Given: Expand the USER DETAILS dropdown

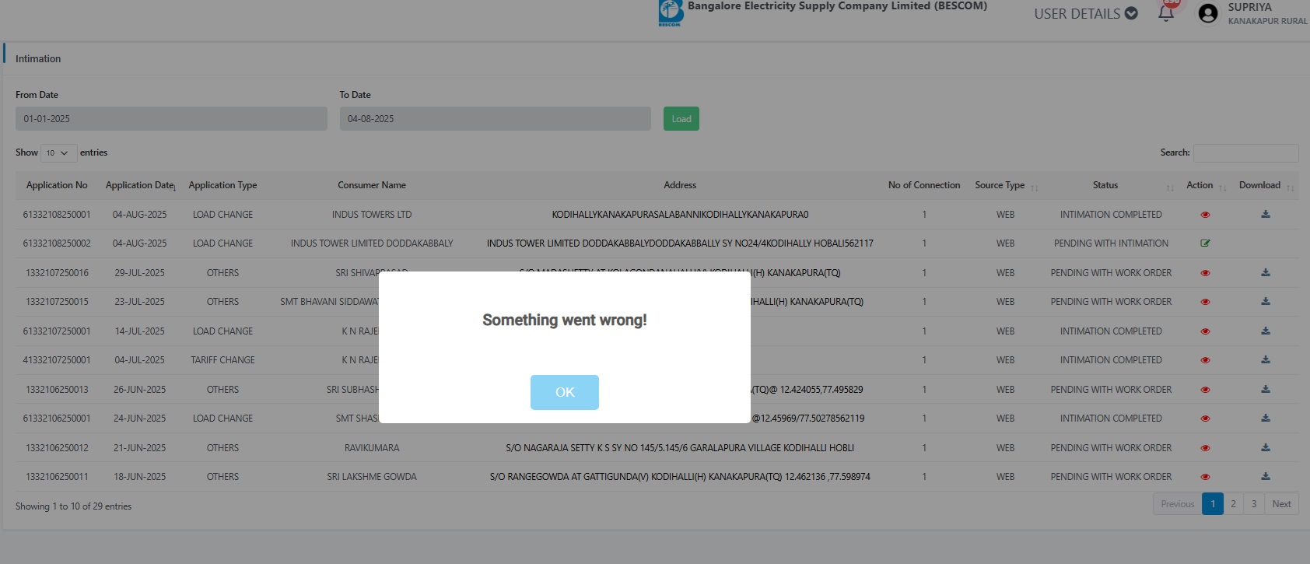Looking at the screenshot, I should (1085, 13).
